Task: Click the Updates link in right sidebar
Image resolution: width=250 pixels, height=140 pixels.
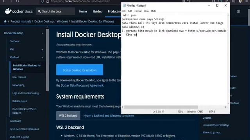Action: tap(207, 118)
